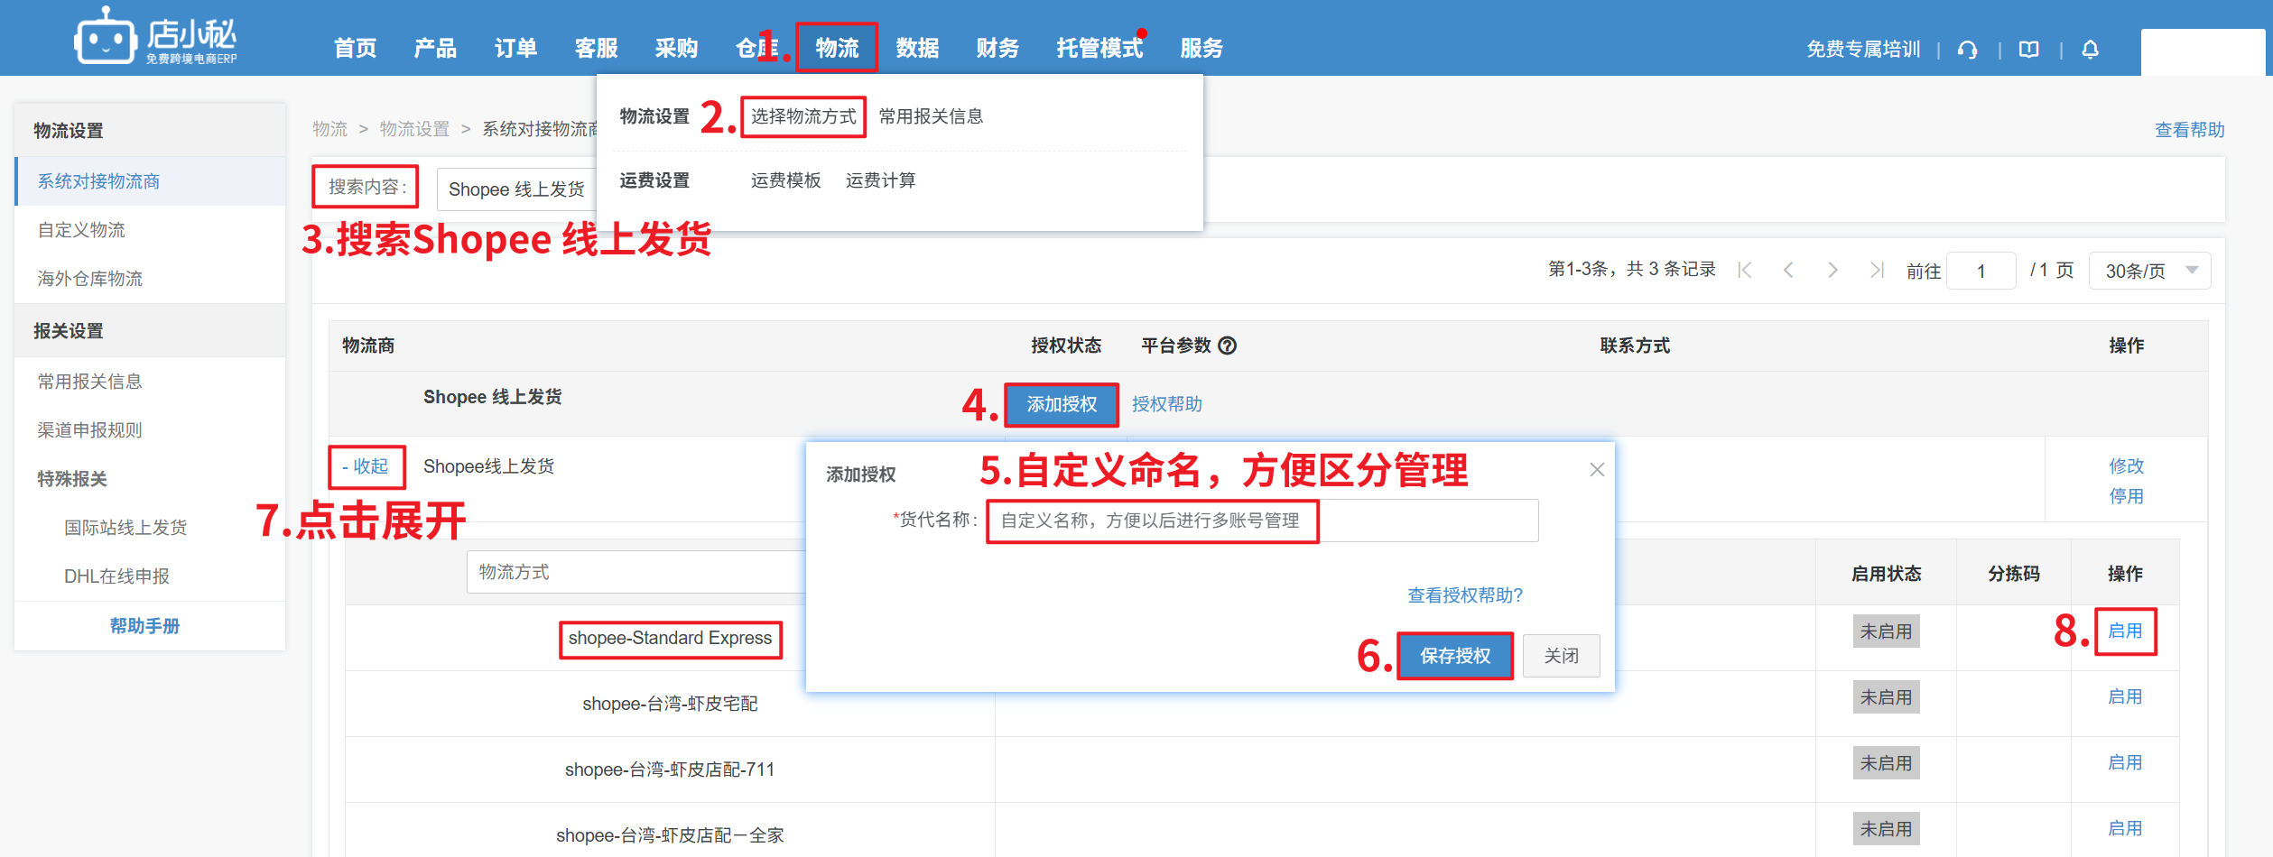Image resolution: width=2273 pixels, height=857 pixels.
Task: Click the 货代名称 custom name input field
Action: [x=1261, y=521]
